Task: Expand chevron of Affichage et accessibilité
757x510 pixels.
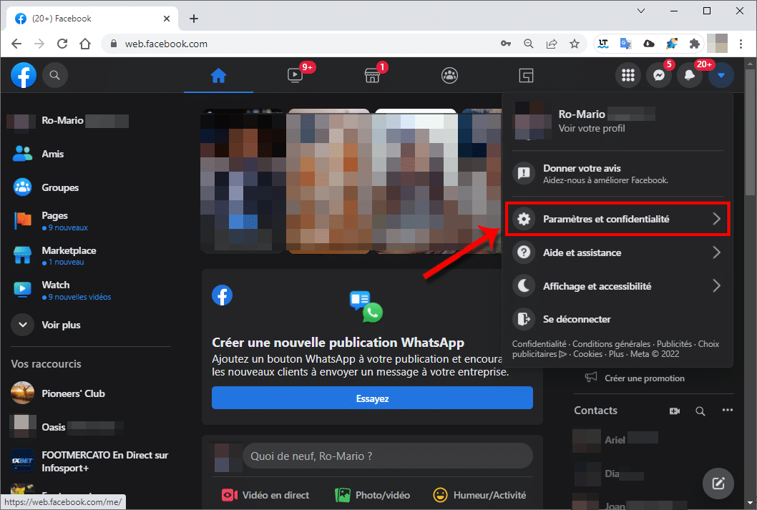Action: pyautogui.click(x=716, y=286)
